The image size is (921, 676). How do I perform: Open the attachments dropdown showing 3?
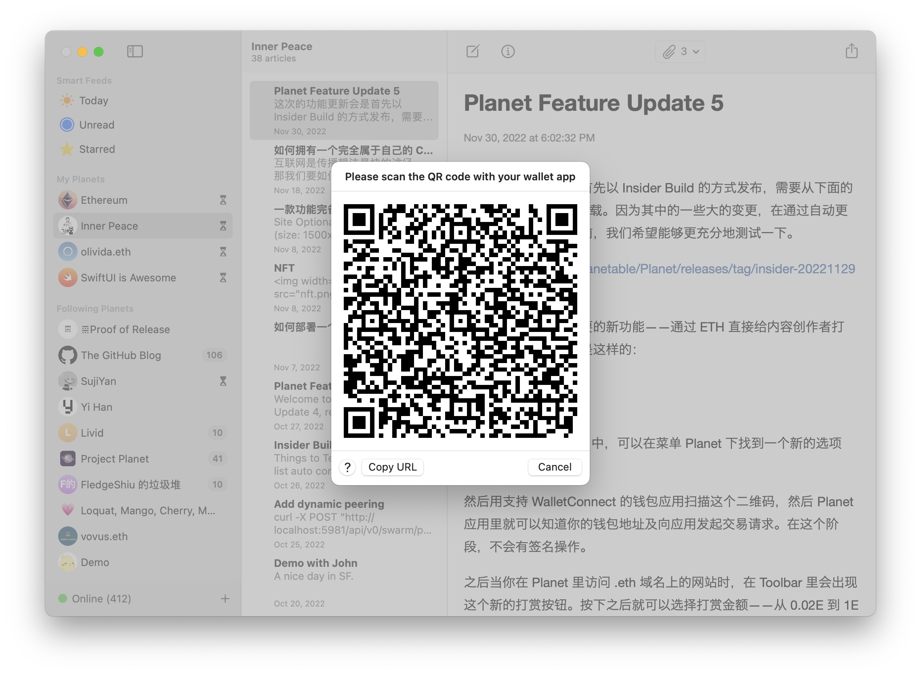click(680, 52)
